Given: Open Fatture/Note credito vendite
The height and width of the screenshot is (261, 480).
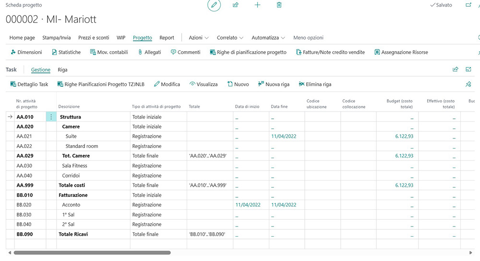Looking at the screenshot, I should click(x=330, y=52).
